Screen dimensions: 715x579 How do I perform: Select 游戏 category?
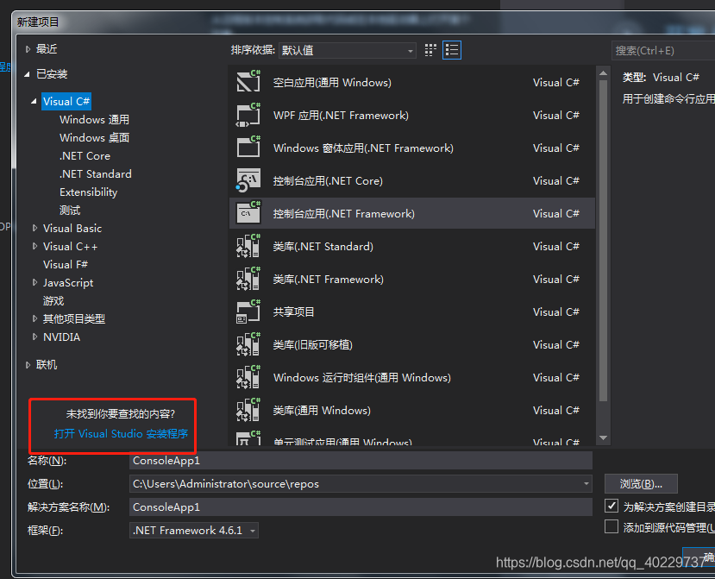pyautogui.click(x=53, y=300)
